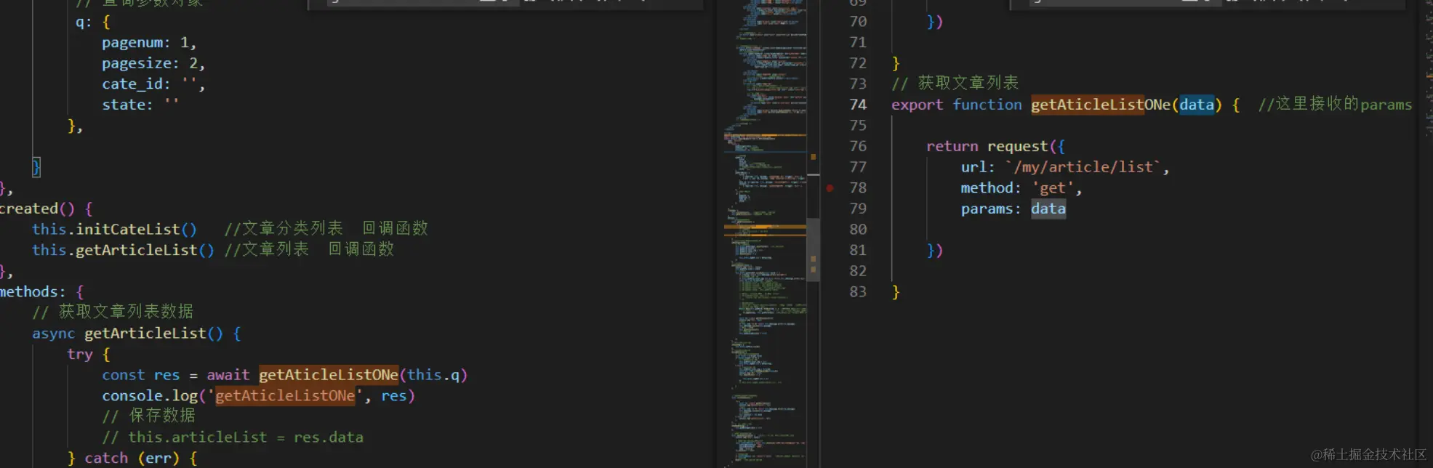
Task: Click the method 'get' value on line 78
Action: pos(1053,188)
